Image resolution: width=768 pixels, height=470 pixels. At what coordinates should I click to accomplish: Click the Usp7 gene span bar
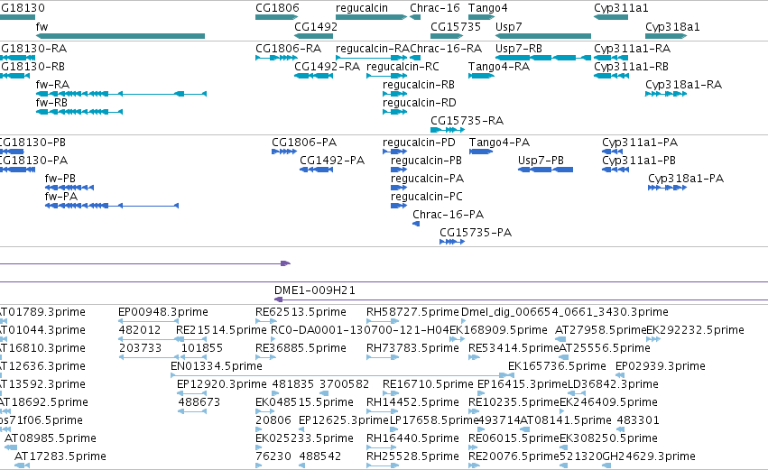[543, 36]
